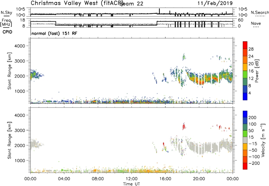Viewport: 269px width, 186px height.
Task: Select the Velocity segment between -100 and -200
Action: 245,159
